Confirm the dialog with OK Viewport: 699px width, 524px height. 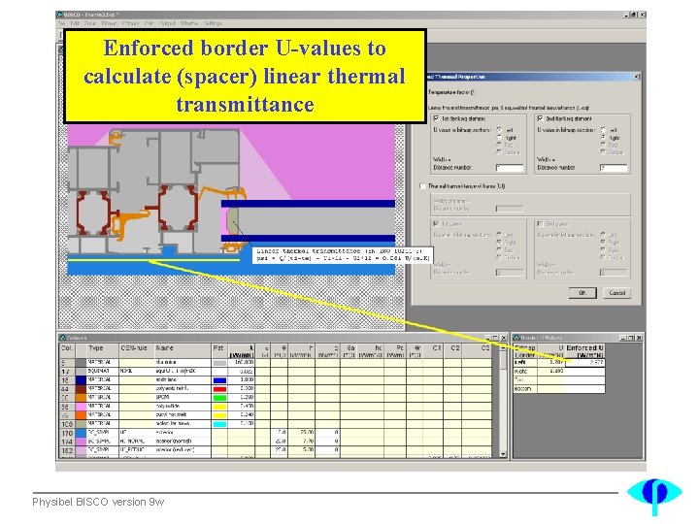tap(582, 293)
